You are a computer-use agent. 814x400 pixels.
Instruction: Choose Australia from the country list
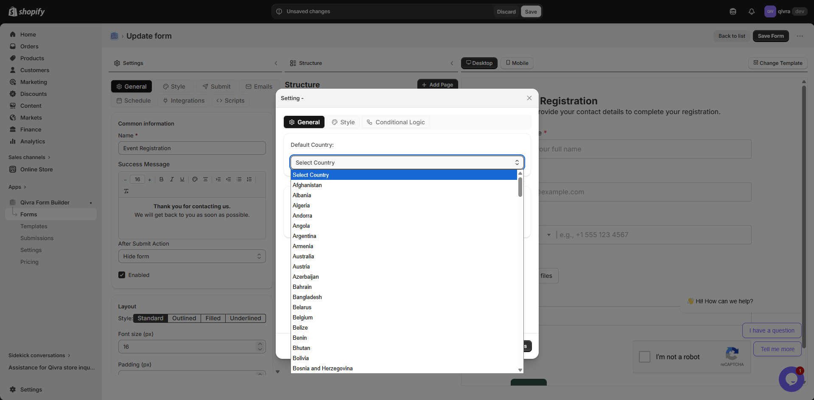pyautogui.click(x=404, y=256)
